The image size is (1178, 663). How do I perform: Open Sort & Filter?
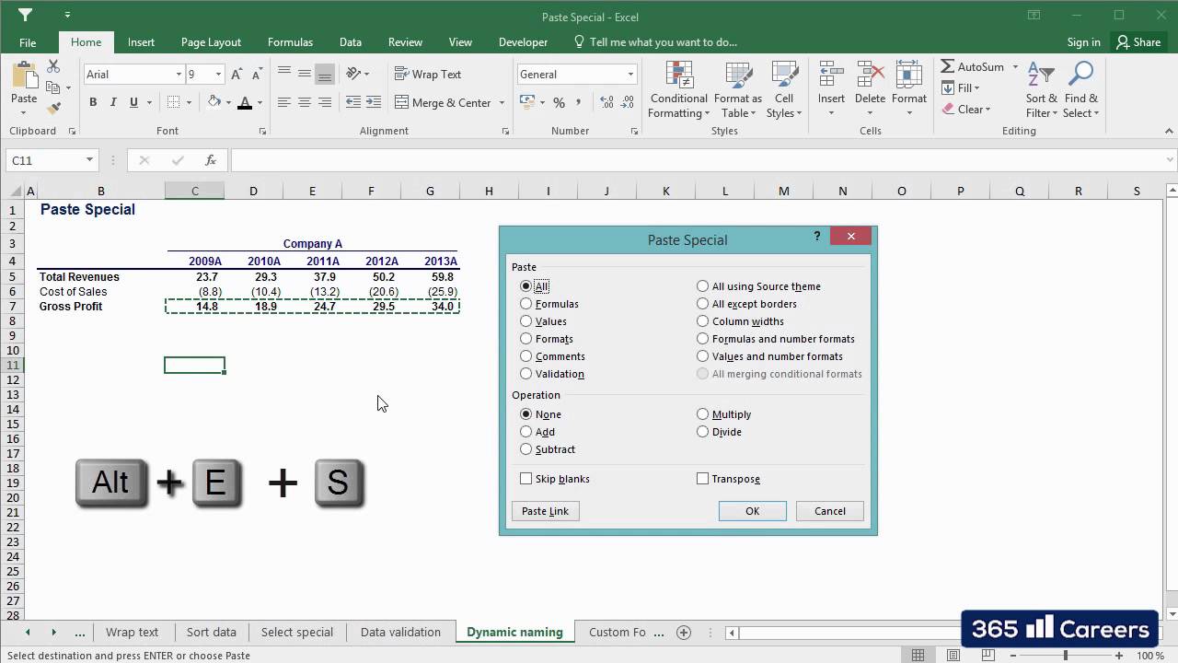[1042, 90]
